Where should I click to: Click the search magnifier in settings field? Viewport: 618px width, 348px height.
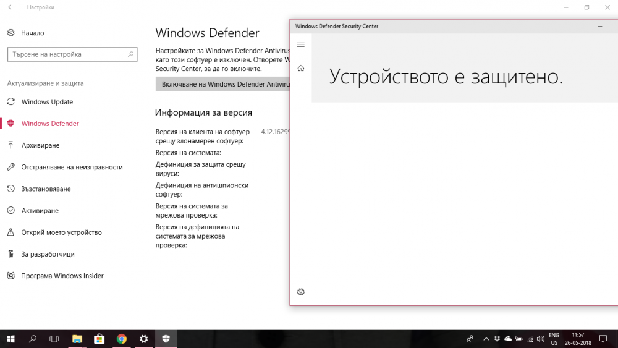coord(130,54)
